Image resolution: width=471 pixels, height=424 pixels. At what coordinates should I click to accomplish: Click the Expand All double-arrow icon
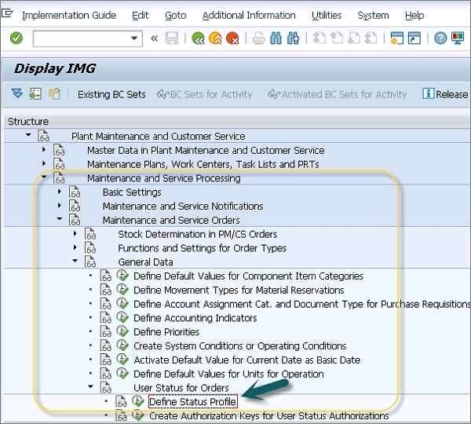(17, 93)
